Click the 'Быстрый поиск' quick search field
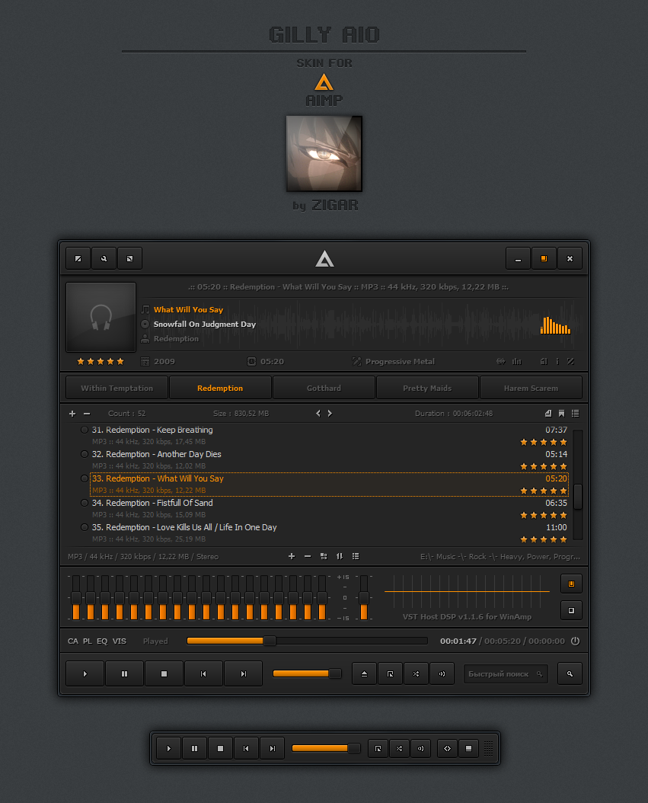Screen dimensions: 648x803 point(506,674)
